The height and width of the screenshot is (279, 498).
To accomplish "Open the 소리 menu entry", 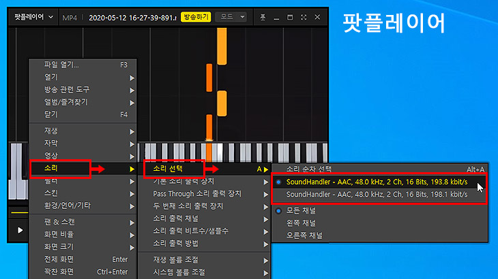I will pyautogui.click(x=83, y=169).
